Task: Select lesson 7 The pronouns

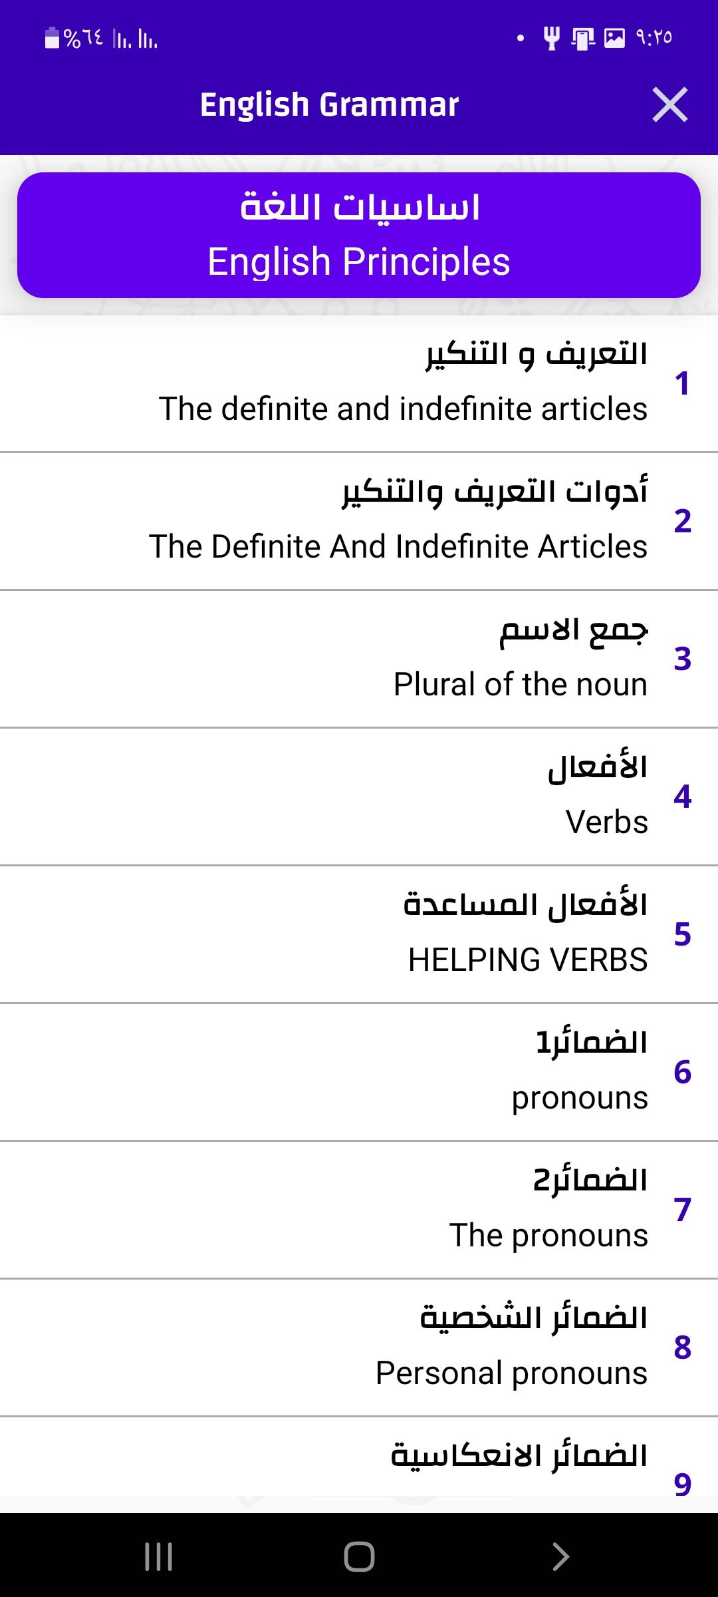Action: (x=359, y=1210)
